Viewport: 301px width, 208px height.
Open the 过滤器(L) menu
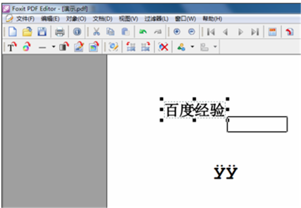pos(157,19)
